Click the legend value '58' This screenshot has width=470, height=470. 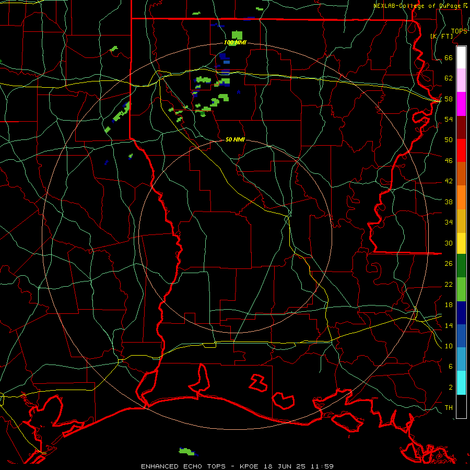pos(449,99)
